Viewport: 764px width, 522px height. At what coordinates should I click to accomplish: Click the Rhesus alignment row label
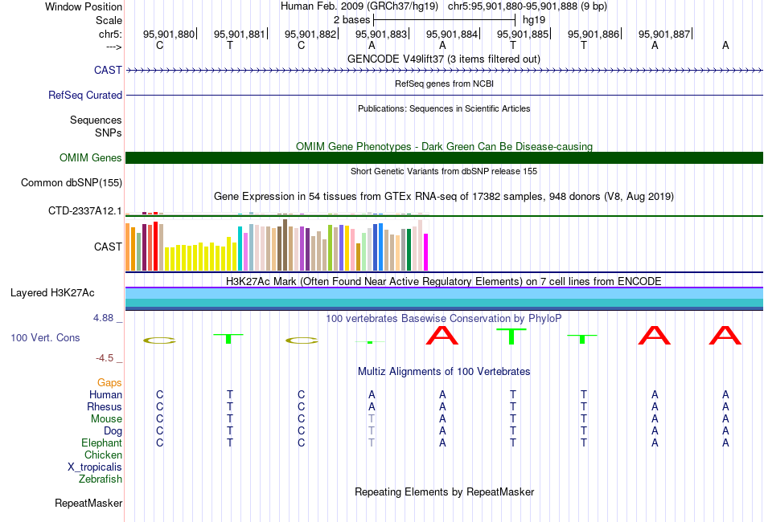coord(105,406)
